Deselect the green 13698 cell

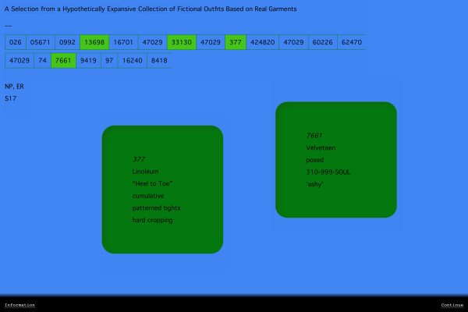click(94, 42)
